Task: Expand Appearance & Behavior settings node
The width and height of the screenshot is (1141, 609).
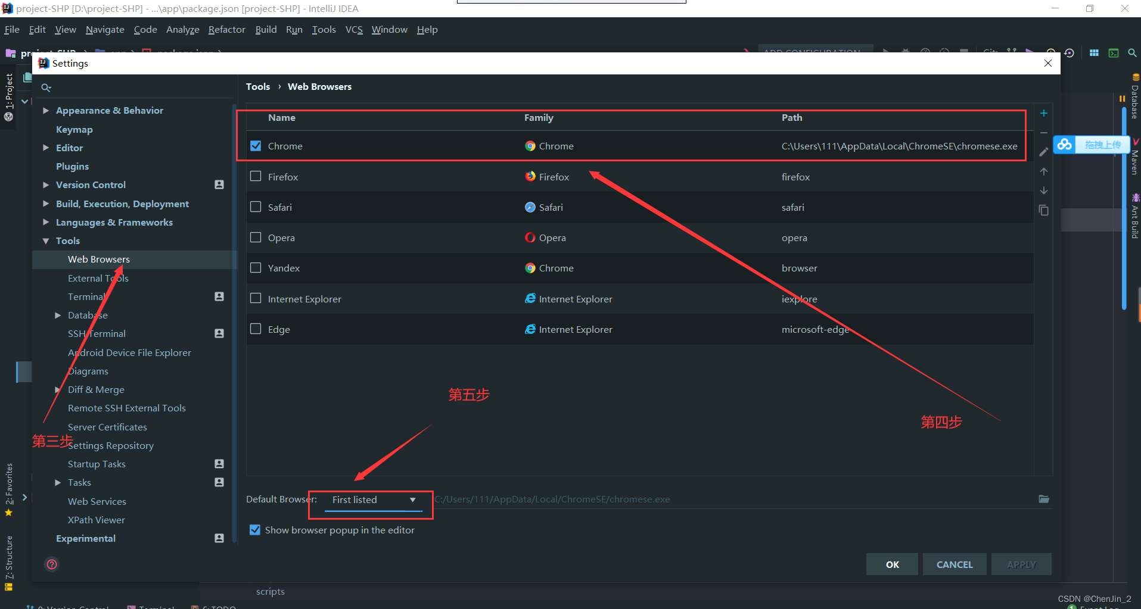Action: click(46, 111)
